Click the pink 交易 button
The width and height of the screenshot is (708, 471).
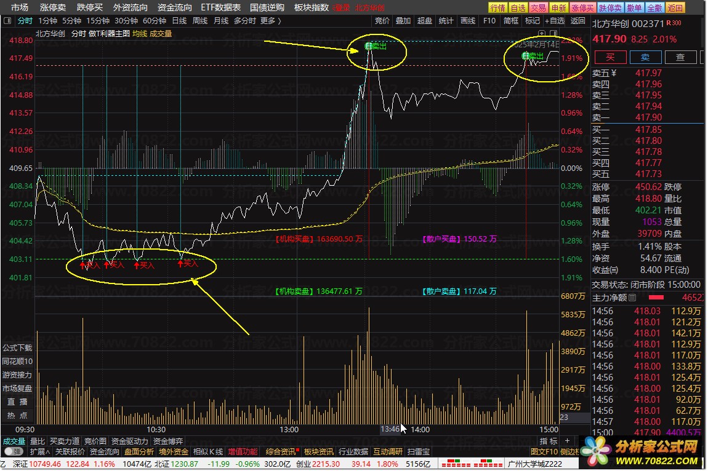pyautogui.click(x=538, y=7)
